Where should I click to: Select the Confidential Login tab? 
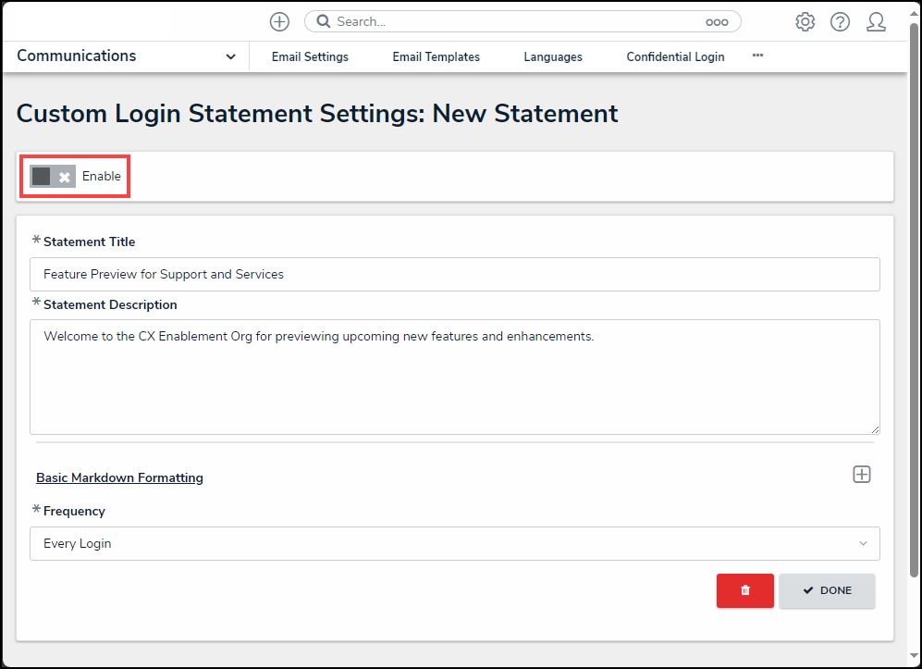pyautogui.click(x=675, y=57)
